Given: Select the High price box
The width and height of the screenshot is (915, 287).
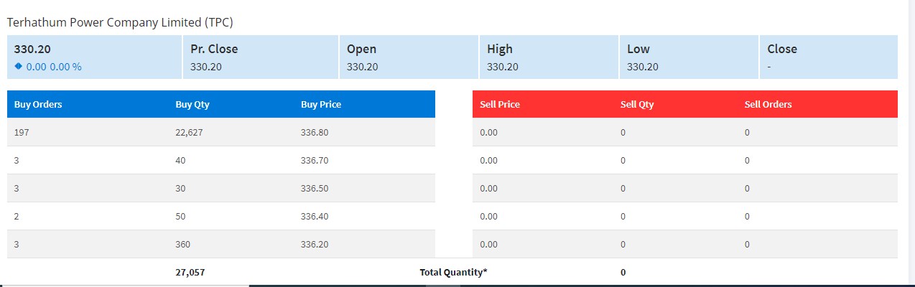Looking at the screenshot, I should [549, 57].
